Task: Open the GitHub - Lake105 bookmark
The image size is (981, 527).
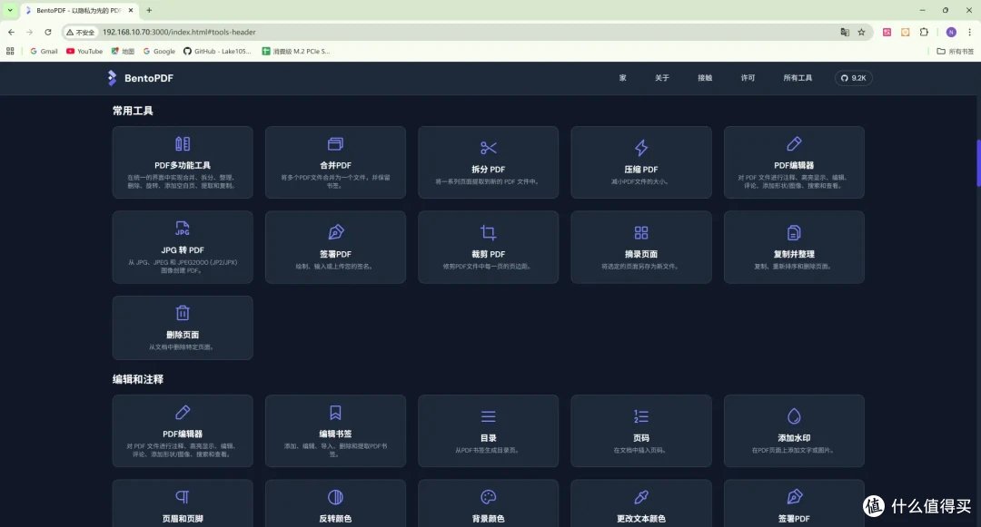Action: point(217,51)
